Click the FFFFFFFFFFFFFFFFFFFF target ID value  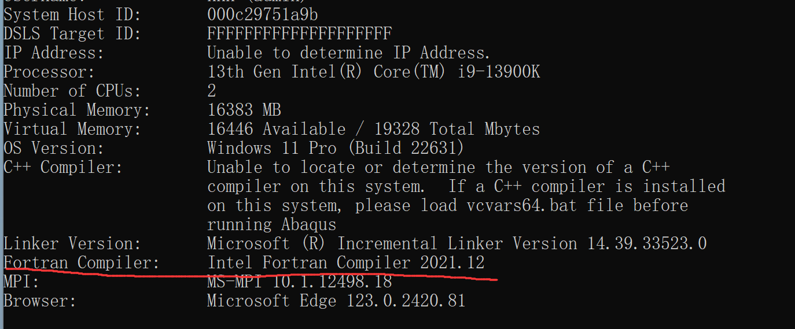(x=299, y=34)
